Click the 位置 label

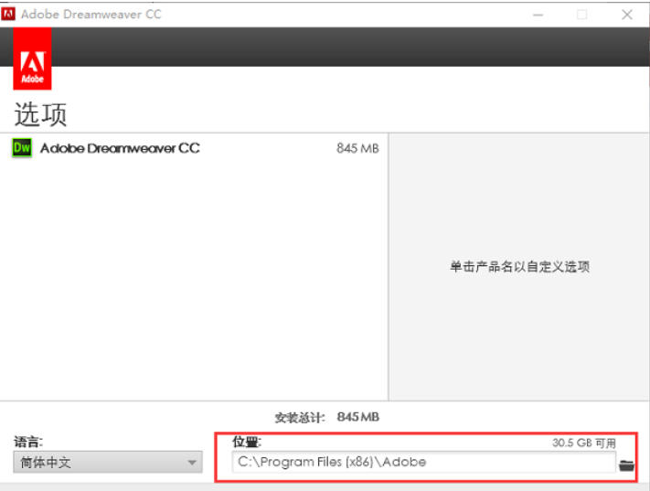[x=247, y=442]
